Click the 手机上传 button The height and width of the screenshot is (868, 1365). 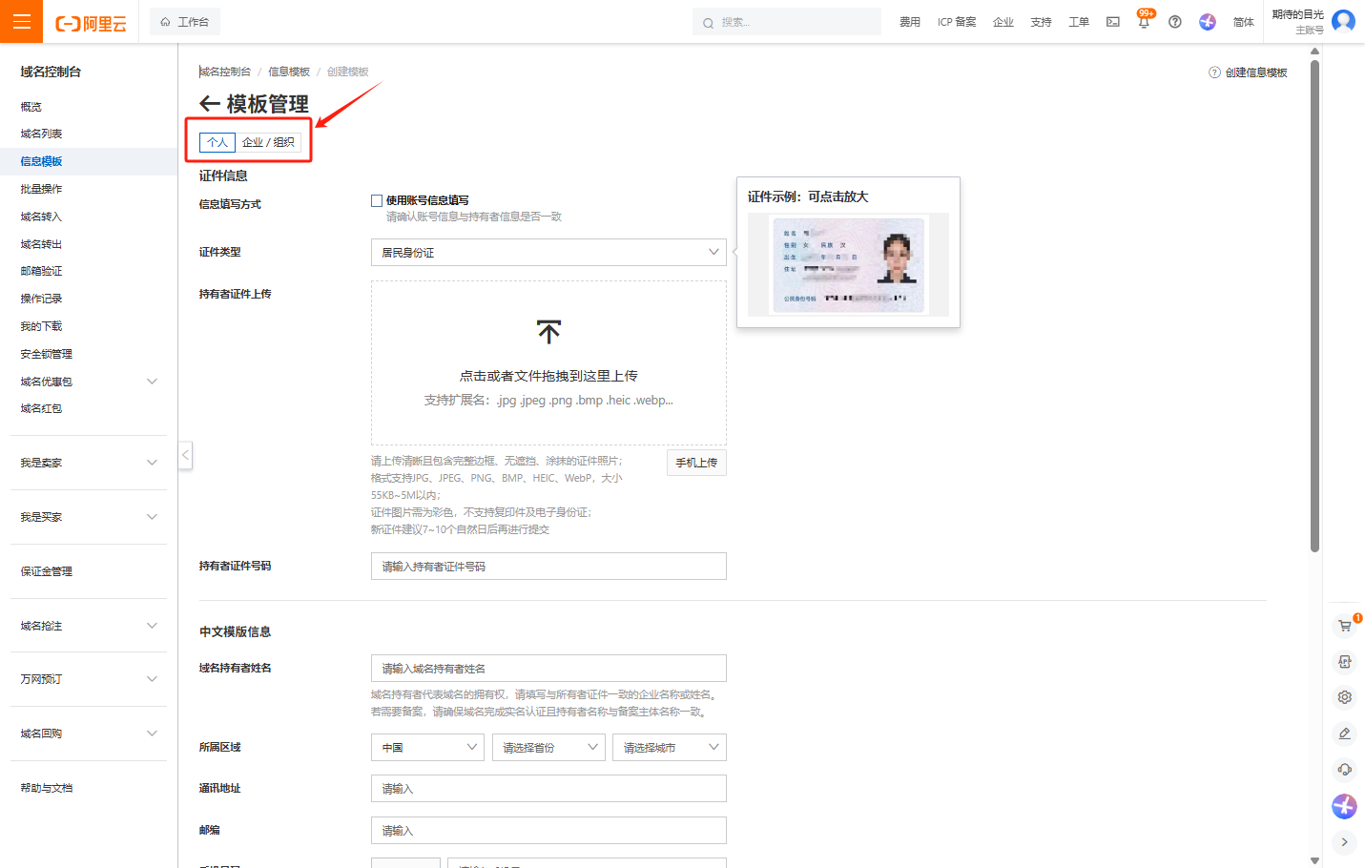click(x=696, y=463)
